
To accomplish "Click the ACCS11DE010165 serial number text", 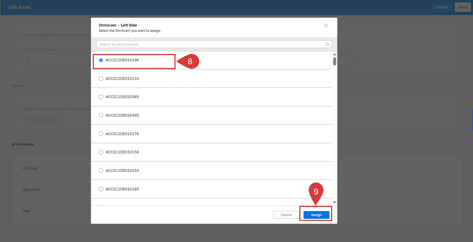I will coord(122,189).
